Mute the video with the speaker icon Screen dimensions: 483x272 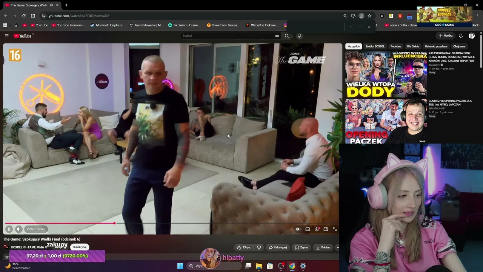click(x=18, y=229)
